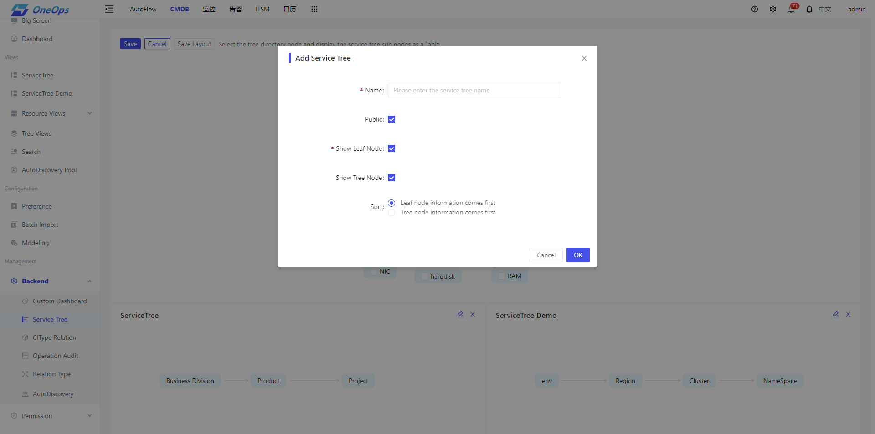The image size is (875, 434).
Task: Click the Resource Views sidebar icon
Action: pyautogui.click(x=14, y=113)
